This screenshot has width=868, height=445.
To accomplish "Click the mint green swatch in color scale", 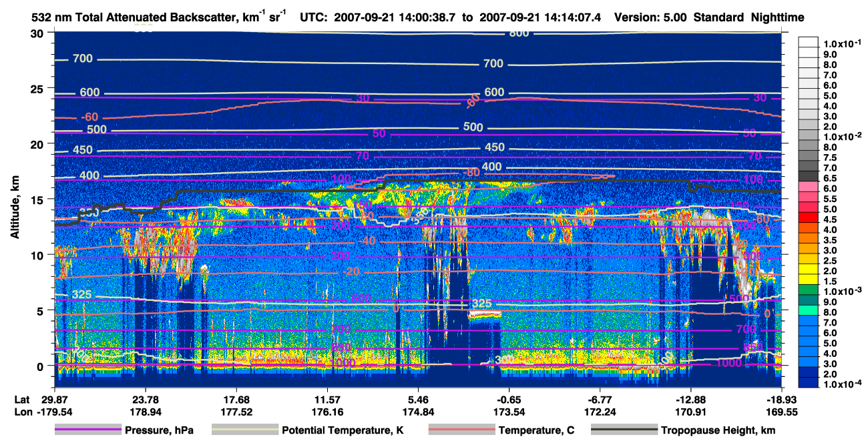I will (x=809, y=312).
